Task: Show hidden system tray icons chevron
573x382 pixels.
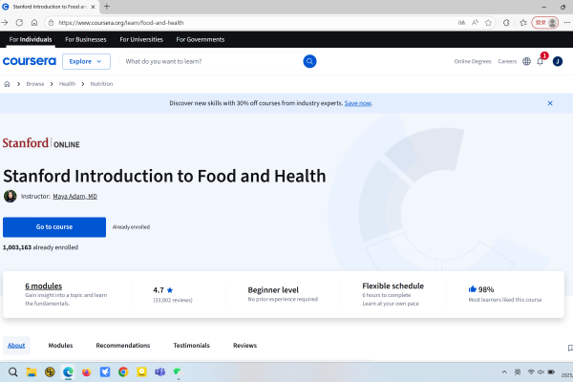Action: [x=504, y=372]
